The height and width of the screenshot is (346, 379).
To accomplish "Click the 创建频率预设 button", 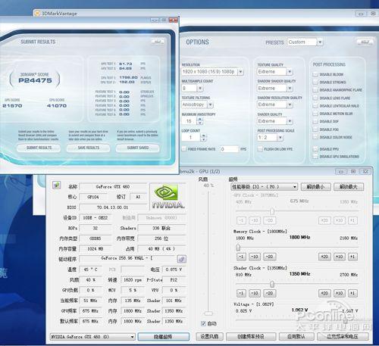I will [251, 336].
